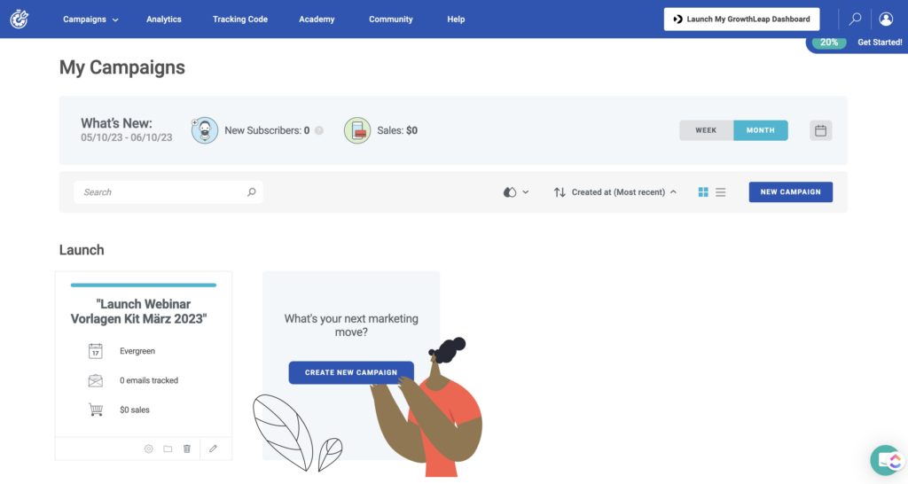Open the calendar date range picker

coord(820,130)
